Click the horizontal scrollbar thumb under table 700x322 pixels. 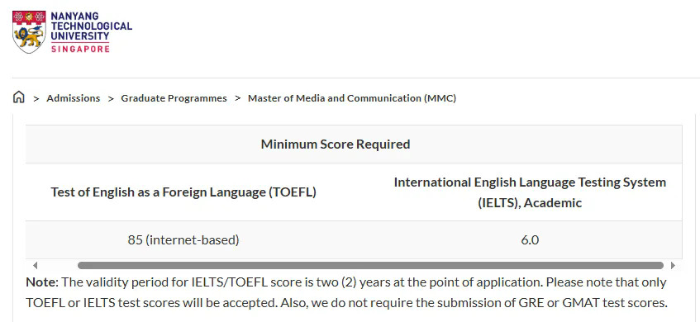pyautogui.click(x=370, y=266)
